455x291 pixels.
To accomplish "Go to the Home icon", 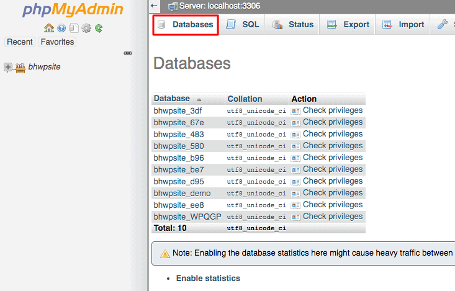I will [49, 28].
